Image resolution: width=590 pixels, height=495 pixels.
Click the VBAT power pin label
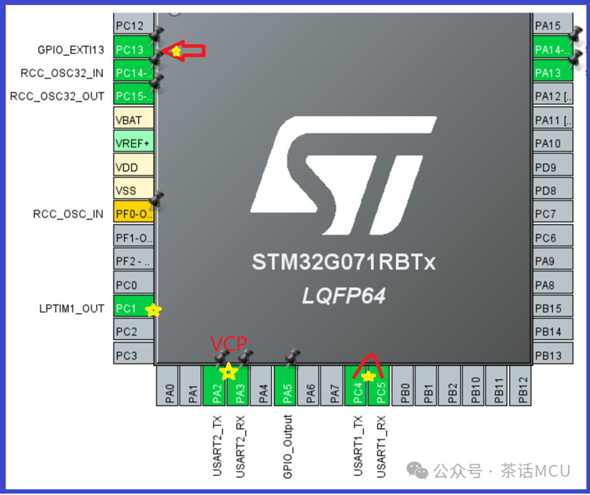[x=132, y=119]
